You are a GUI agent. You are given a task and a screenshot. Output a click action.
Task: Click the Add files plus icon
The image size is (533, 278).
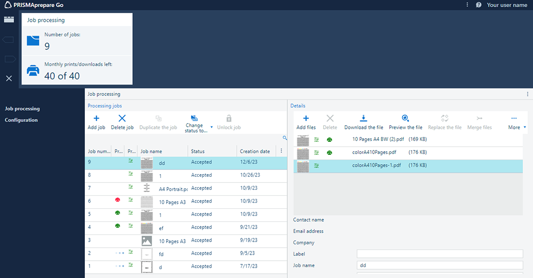306,118
